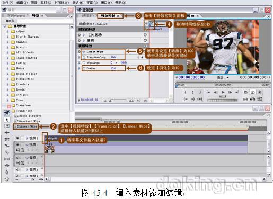
Task: Click the Play button in program monitor
Action: tap(223, 92)
